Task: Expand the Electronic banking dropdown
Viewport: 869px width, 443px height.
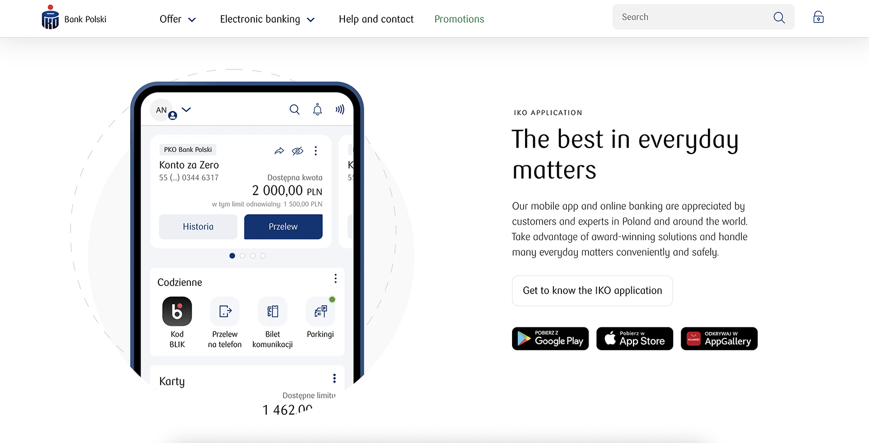Action: [x=267, y=20]
